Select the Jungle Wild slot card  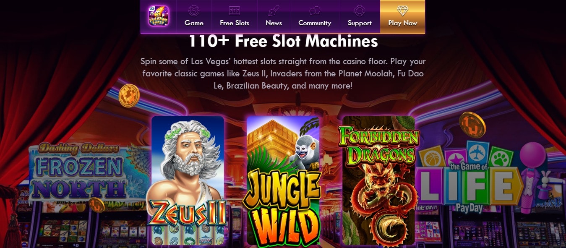pos(283,180)
